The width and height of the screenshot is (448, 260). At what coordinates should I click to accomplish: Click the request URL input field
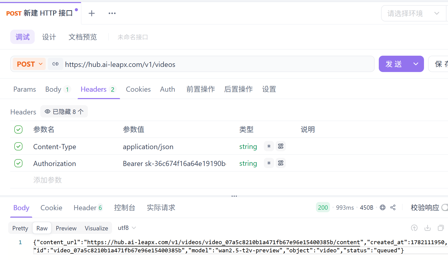218,64
